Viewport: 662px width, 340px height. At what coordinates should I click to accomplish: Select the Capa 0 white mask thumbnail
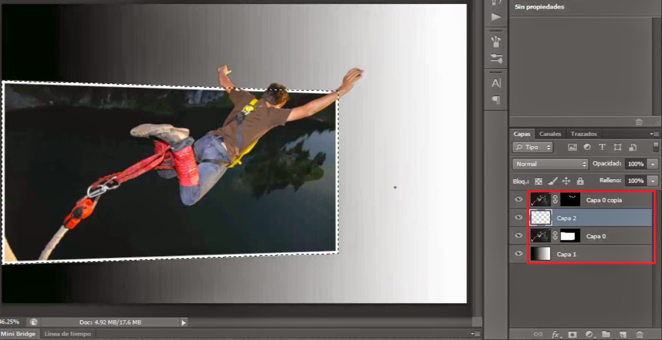tap(570, 236)
